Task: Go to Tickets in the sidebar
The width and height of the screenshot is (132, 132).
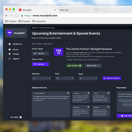Action: (x=14, y=54)
